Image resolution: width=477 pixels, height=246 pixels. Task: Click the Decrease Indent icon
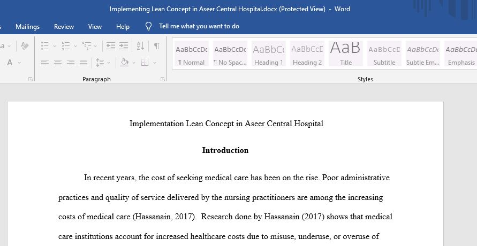[110, 46]
